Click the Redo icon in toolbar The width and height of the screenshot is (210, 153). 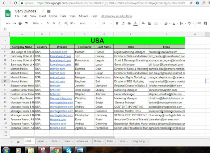[14, 23]
